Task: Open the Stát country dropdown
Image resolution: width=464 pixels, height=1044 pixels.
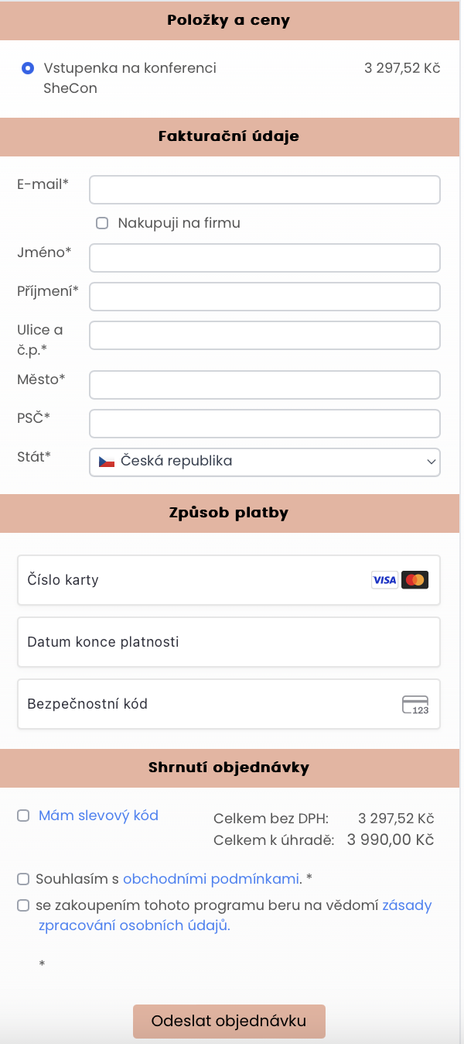Action: coord(264,462)
